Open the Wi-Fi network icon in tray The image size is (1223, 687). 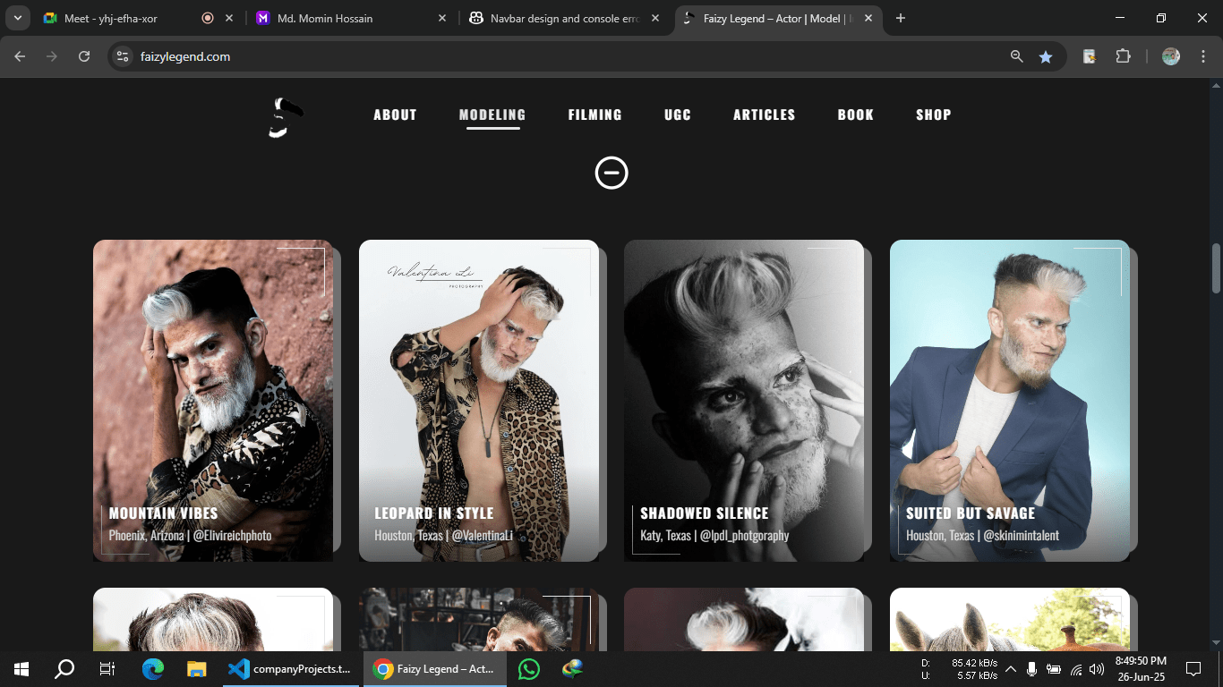click(1076, 669)
